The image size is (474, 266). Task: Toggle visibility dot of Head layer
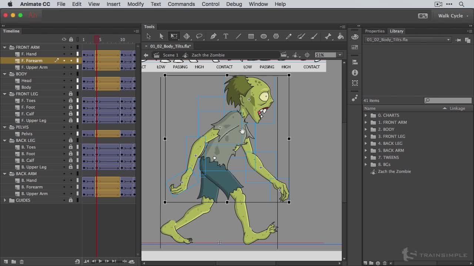click(x=64, y=81)
